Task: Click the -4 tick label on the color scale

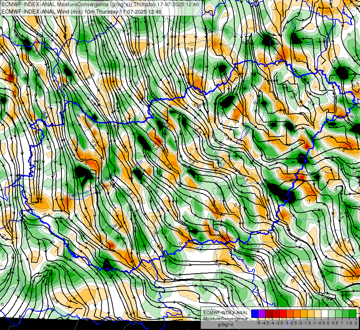Action: (x=272, y=323)
